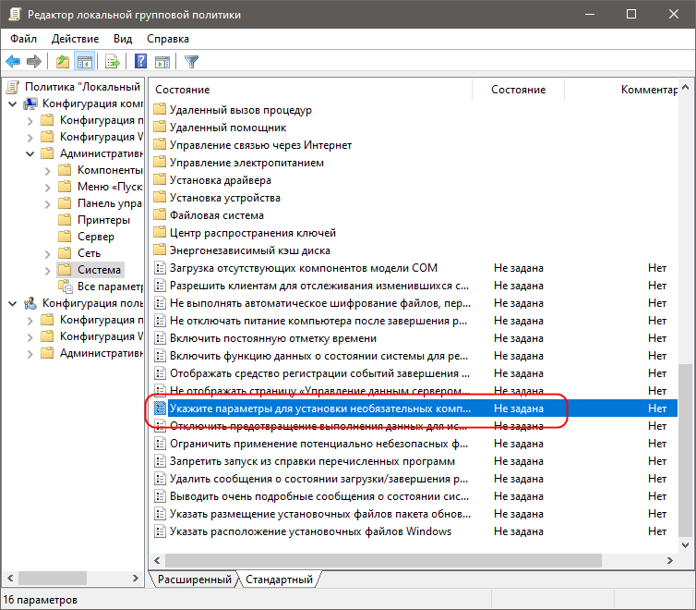Click policy icon of Загрузка отсутствующих компонентов модели COM
This screenshot has height=610, width=696.
(160, 268)
